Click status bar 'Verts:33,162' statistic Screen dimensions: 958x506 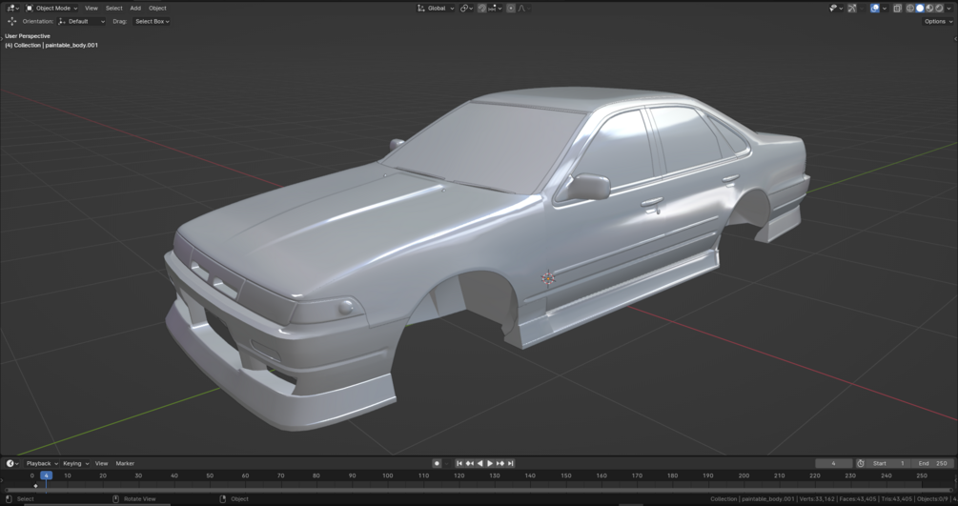[817, 498]
